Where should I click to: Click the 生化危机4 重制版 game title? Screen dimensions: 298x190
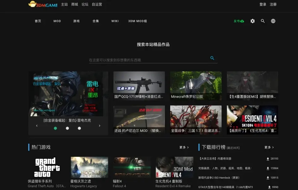pyautogui.click(x=169, y=181)
